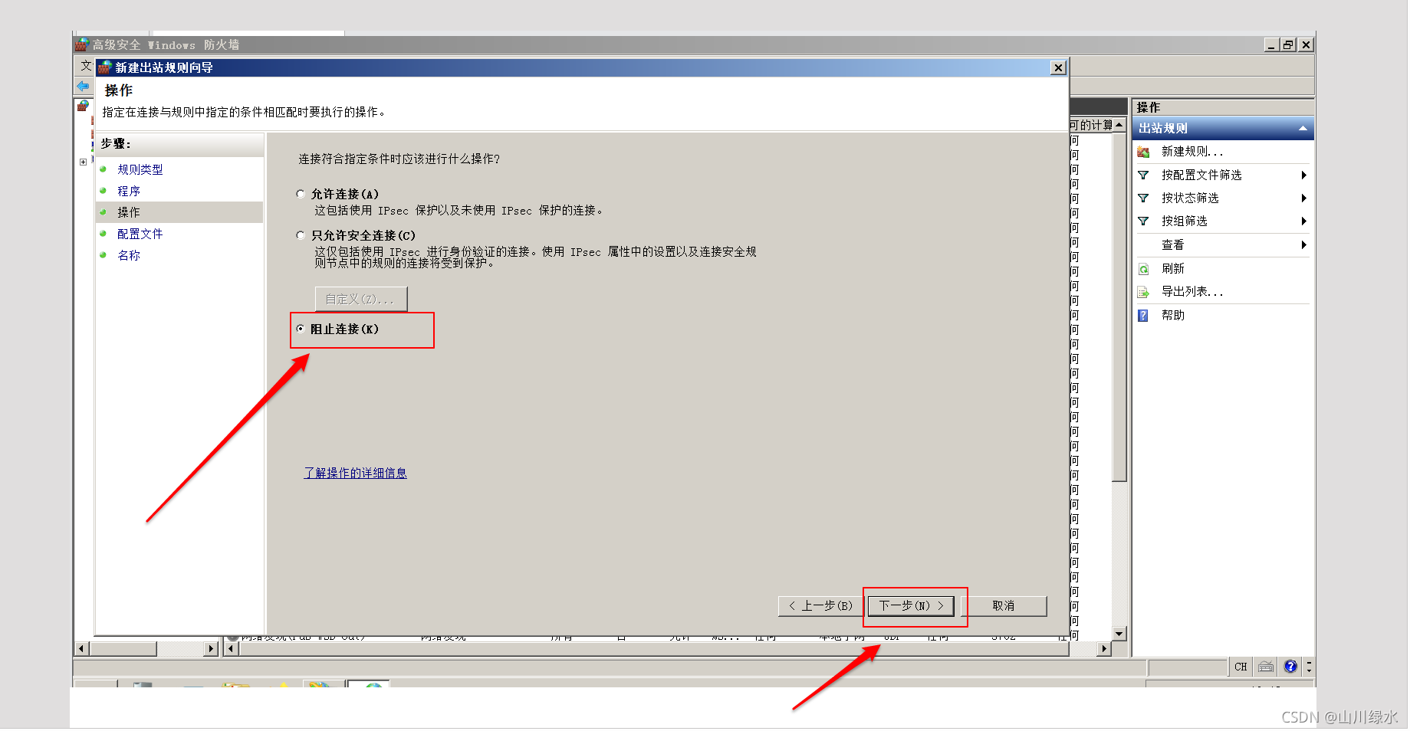The image size is (1410, 731).
Task: Select the Block the connection (阻止连接) radio button
Action: coord(301,329)
